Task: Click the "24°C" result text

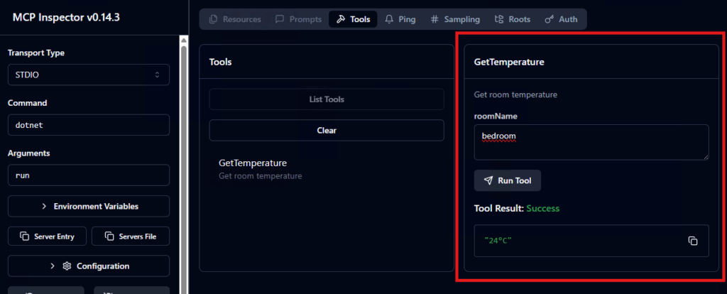Action: click(x=498, y=240)
